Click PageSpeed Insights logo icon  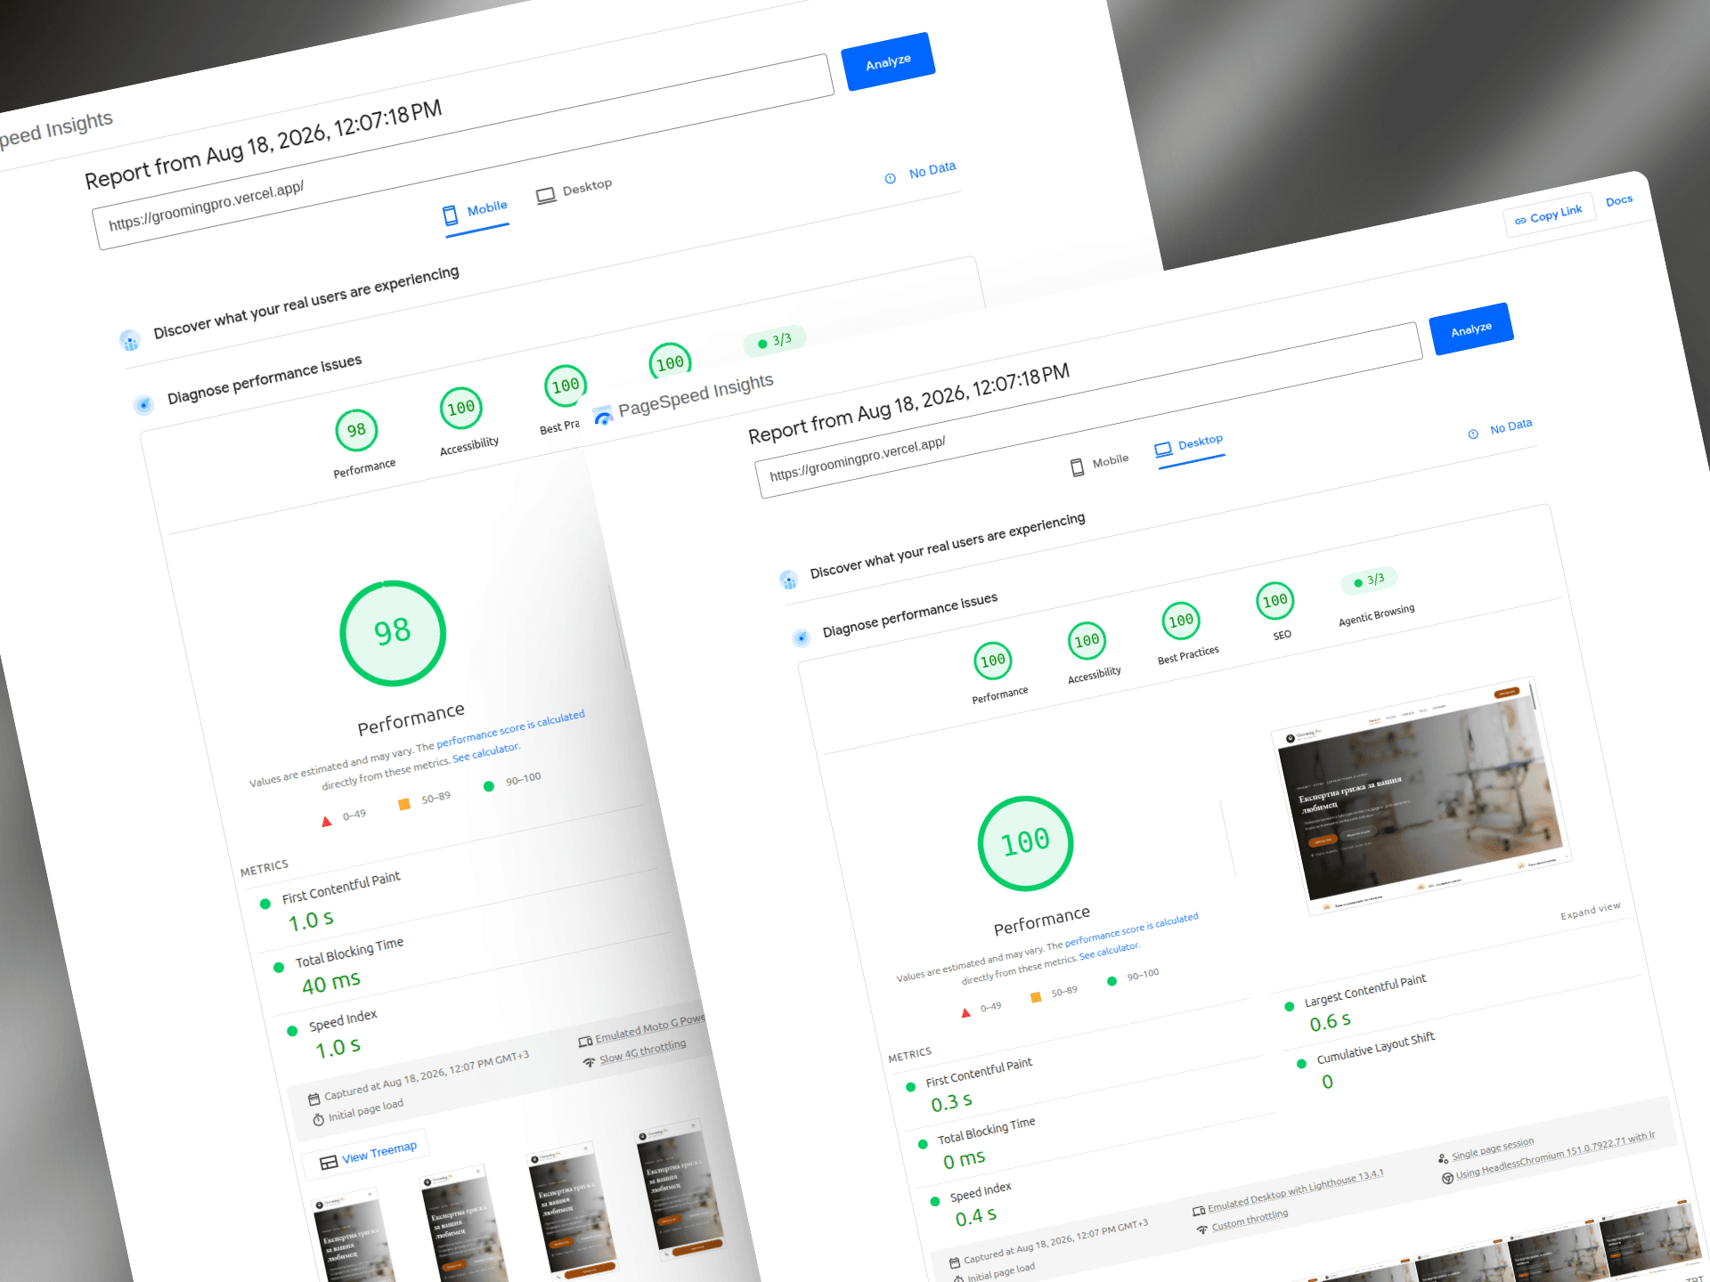point(603,415)
